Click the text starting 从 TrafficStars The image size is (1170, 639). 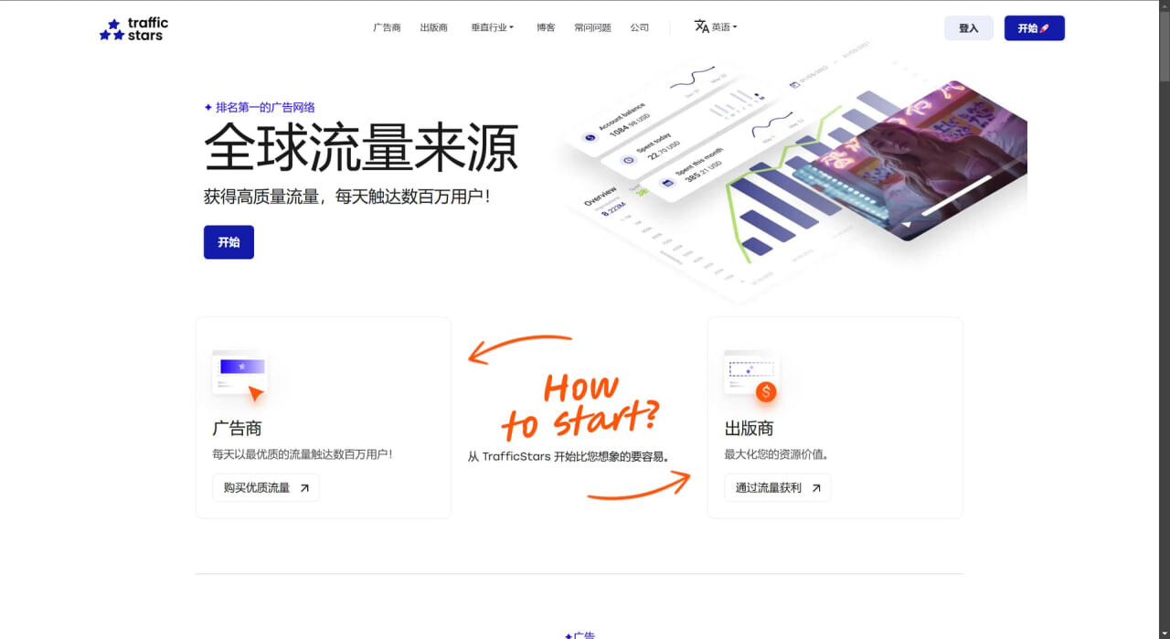tap(569, 457)
